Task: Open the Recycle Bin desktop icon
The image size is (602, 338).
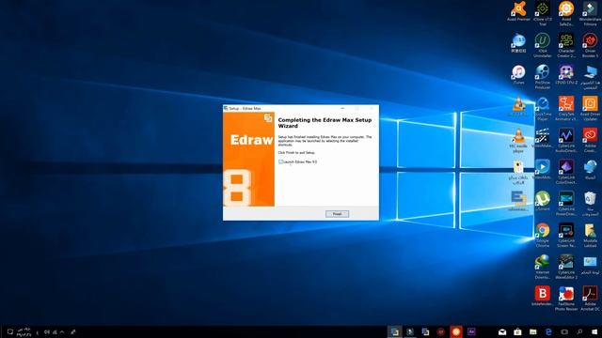Action: (590, 204)
